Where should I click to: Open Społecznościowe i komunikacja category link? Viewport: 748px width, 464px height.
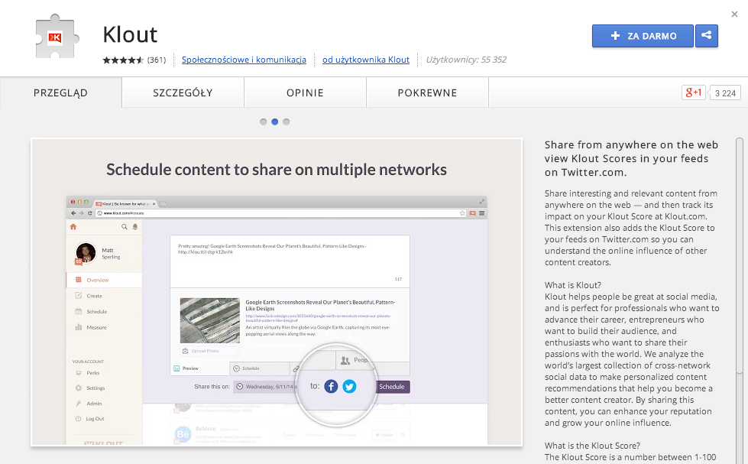244,60
